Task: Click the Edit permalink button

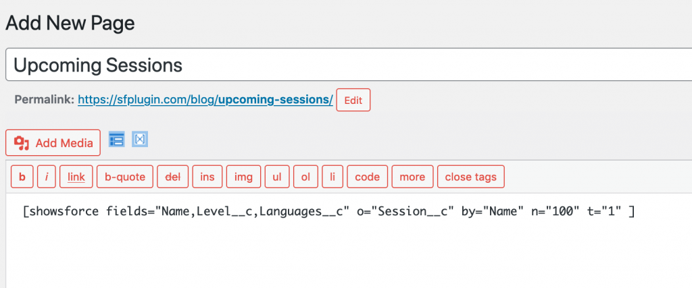Action: (353, 100)
